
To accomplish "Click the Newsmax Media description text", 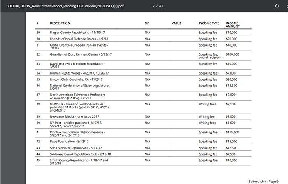I will point(73,116).
